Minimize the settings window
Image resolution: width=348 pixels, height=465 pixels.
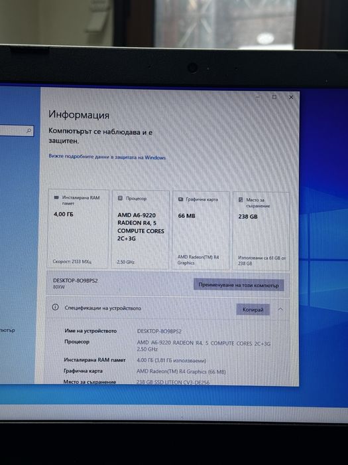(x=258, y=97)
